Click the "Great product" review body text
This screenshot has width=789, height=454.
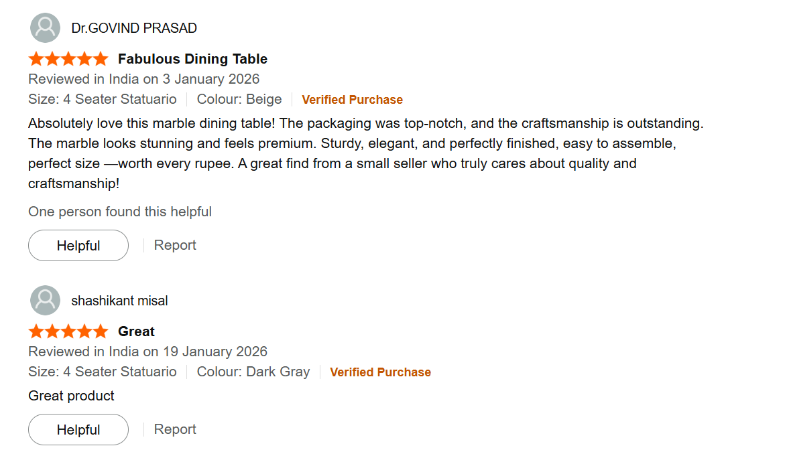pyautogui.click(x=71, y=396)
